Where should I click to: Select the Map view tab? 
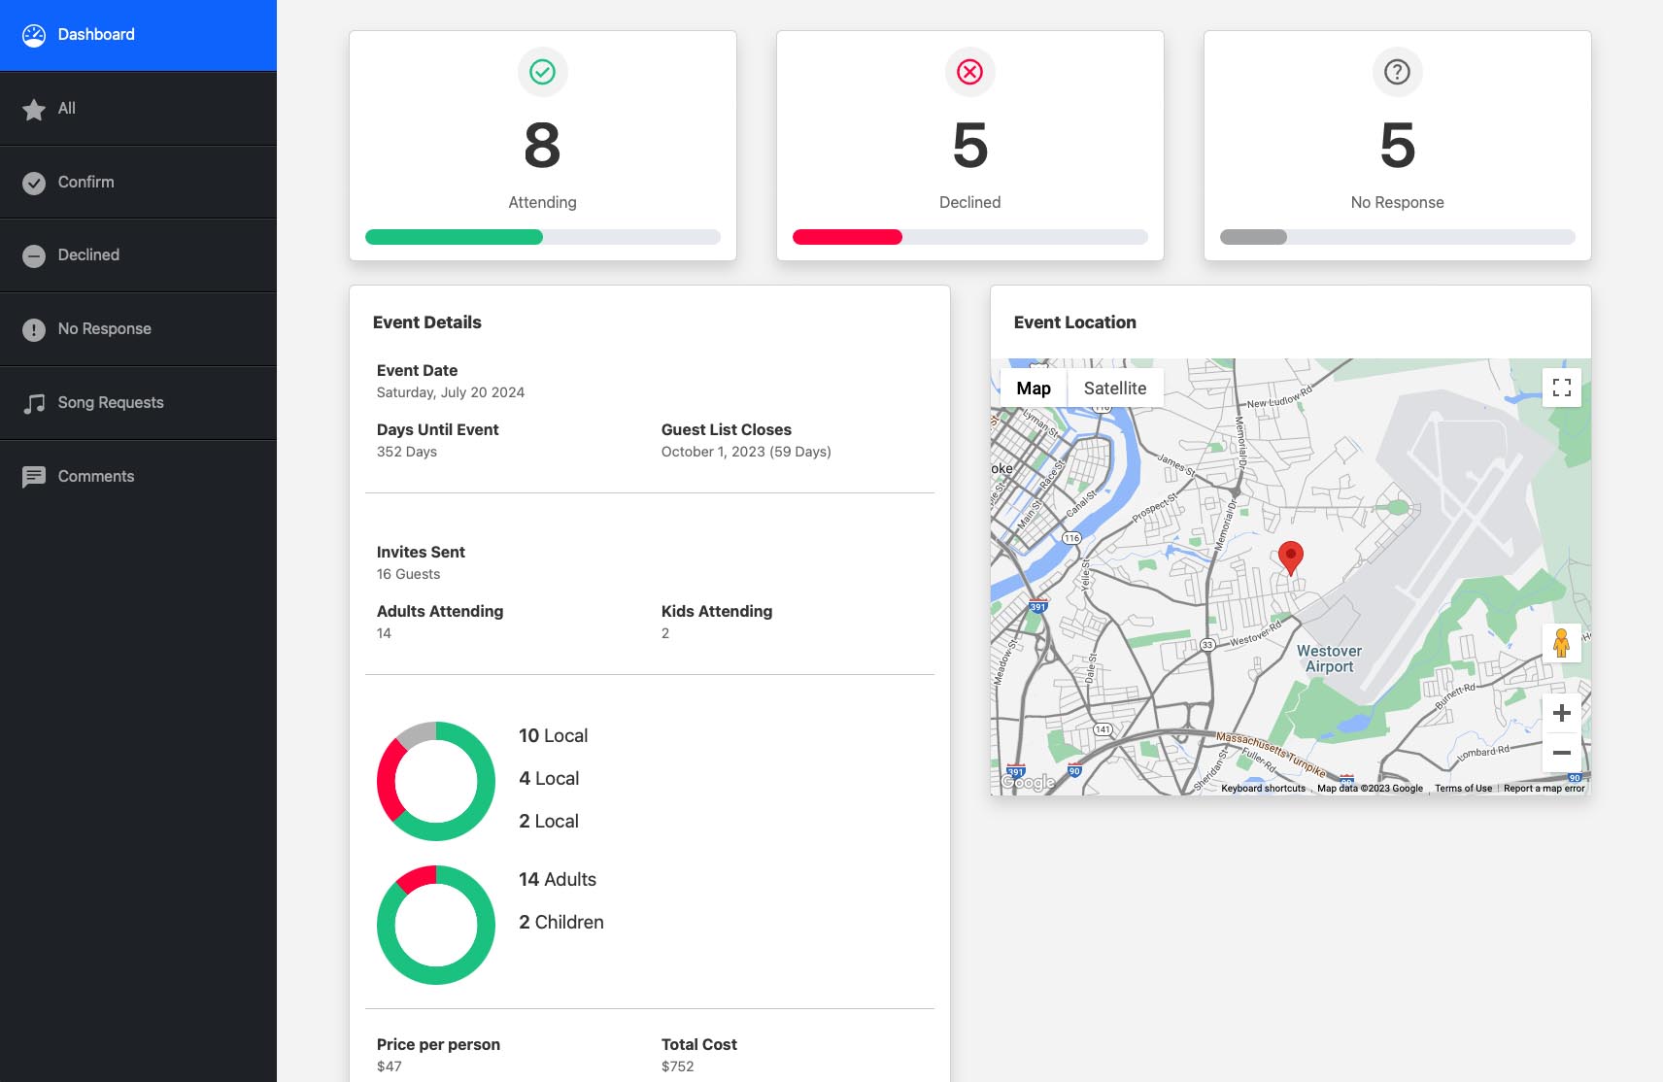click(1034, 389)
